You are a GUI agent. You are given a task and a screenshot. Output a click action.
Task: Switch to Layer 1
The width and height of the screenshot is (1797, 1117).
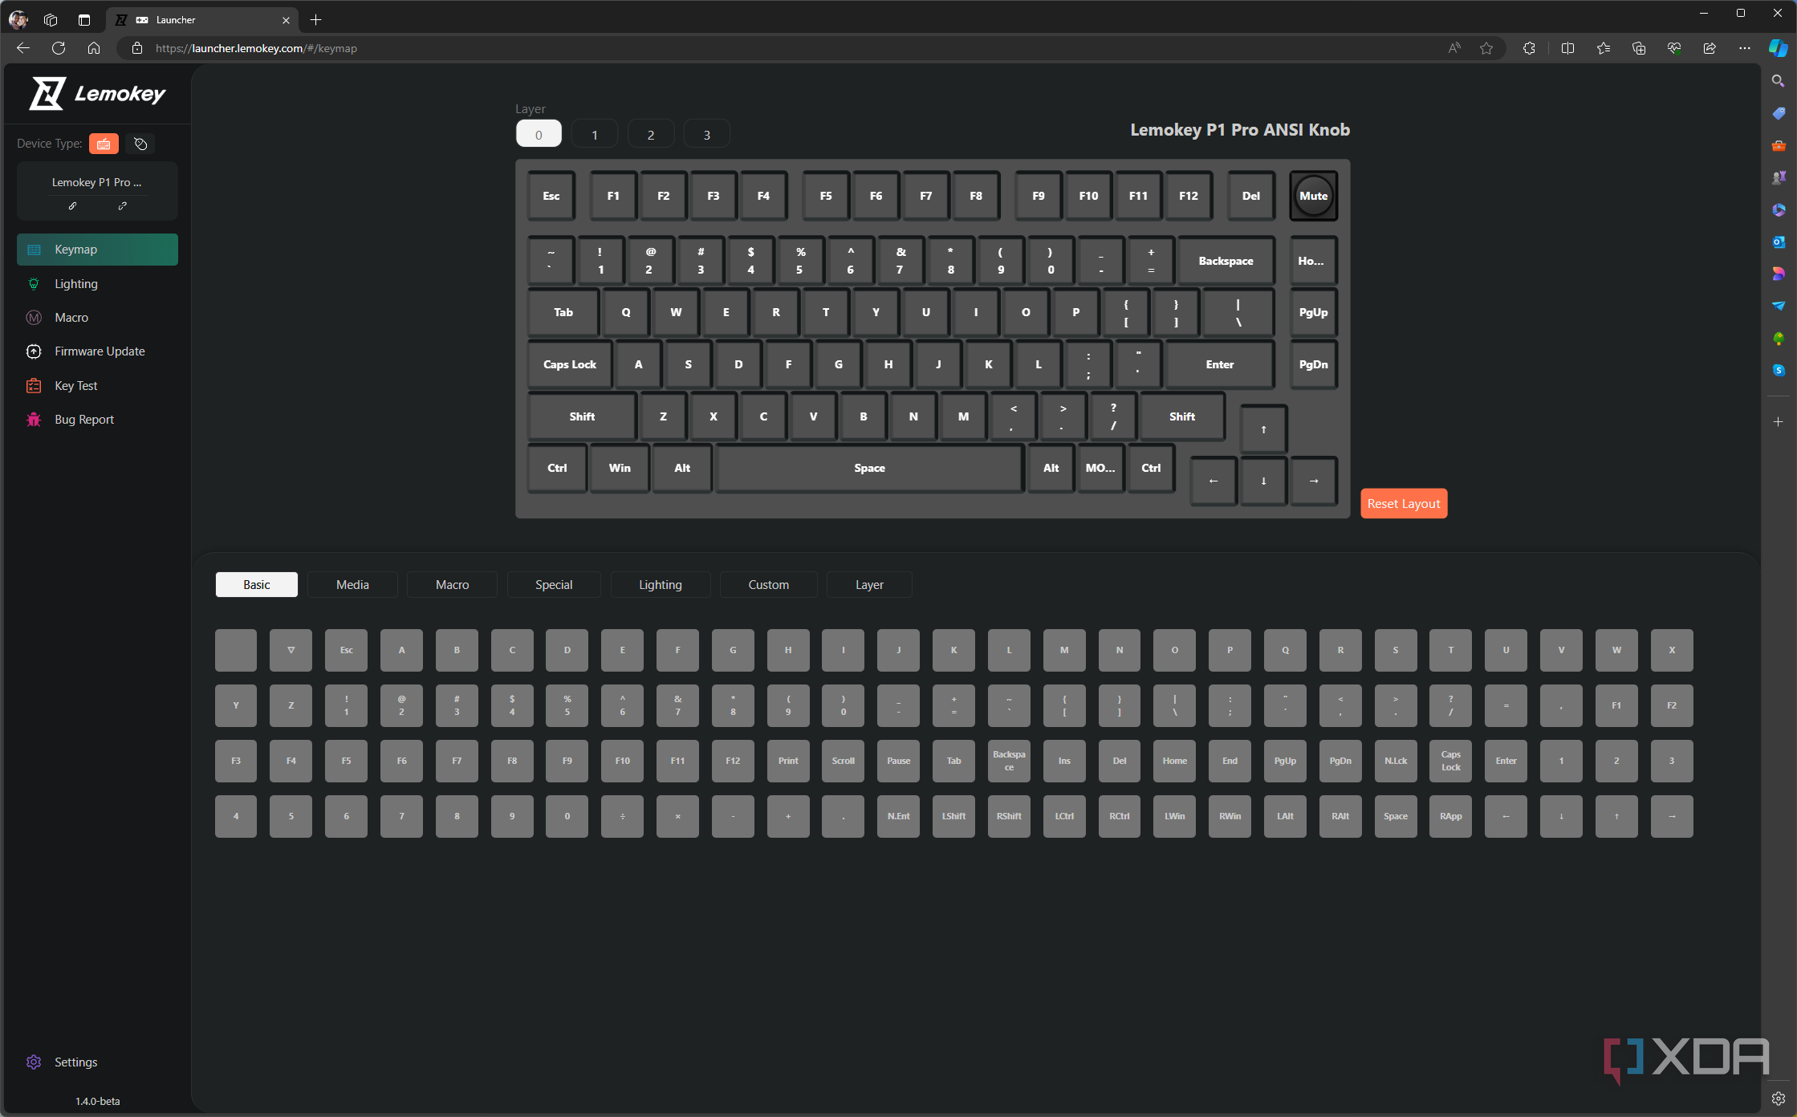coord(595,134)
